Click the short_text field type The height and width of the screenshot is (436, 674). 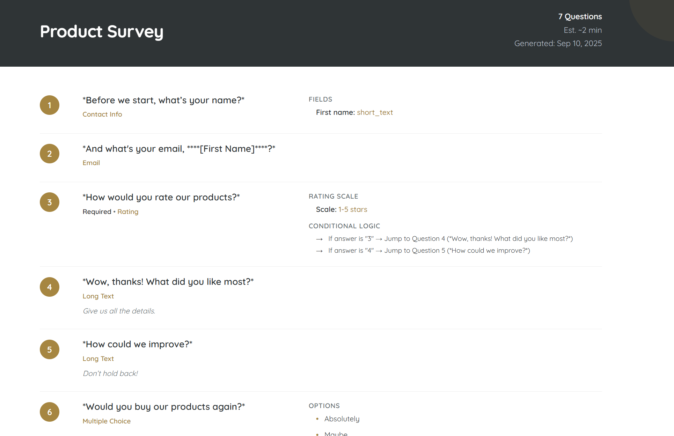coord(375,112)
